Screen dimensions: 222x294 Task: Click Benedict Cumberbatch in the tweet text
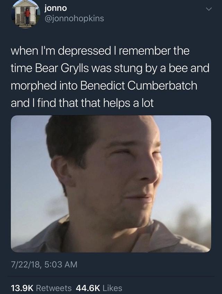pos(139,86)
